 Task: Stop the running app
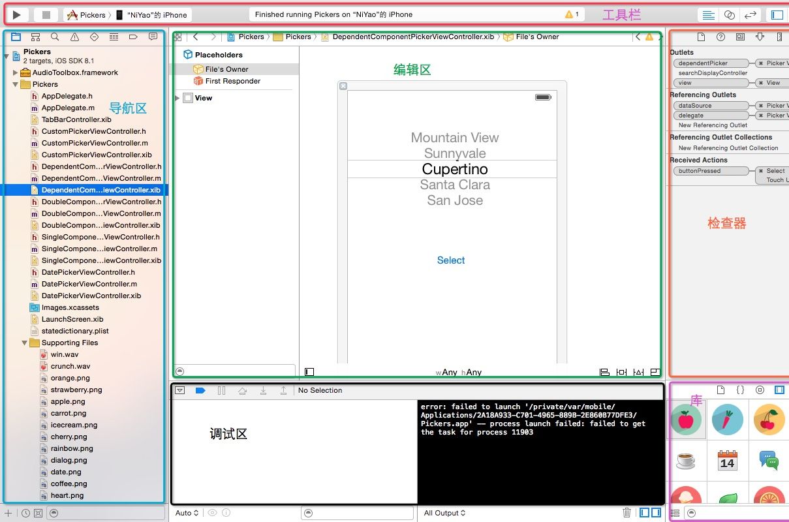[46, 14]
